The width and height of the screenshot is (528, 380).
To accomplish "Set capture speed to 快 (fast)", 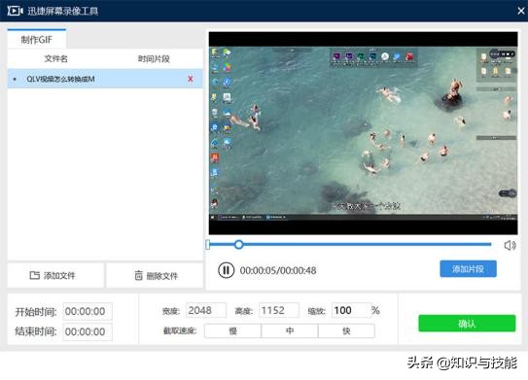I will click(346, 330).
